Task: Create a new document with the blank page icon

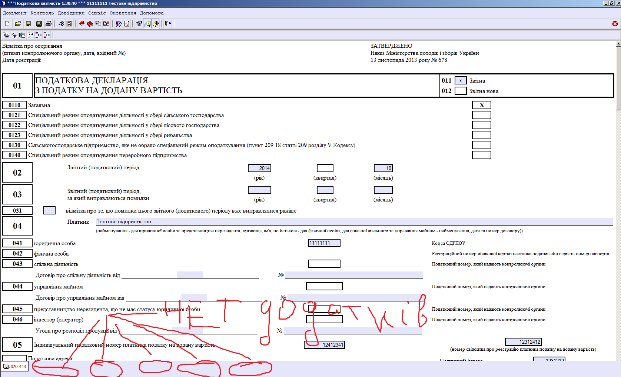Action: click(x=7, y=24)
